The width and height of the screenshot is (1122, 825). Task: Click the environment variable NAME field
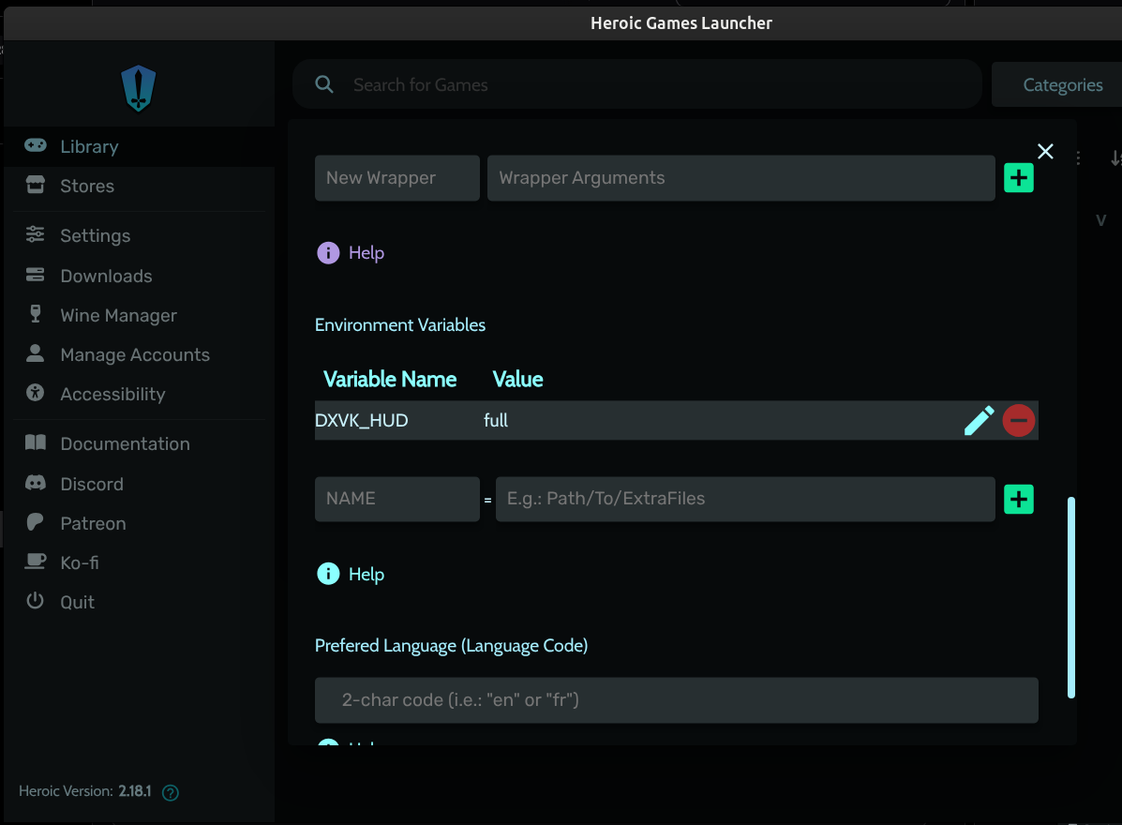[397, 499]
